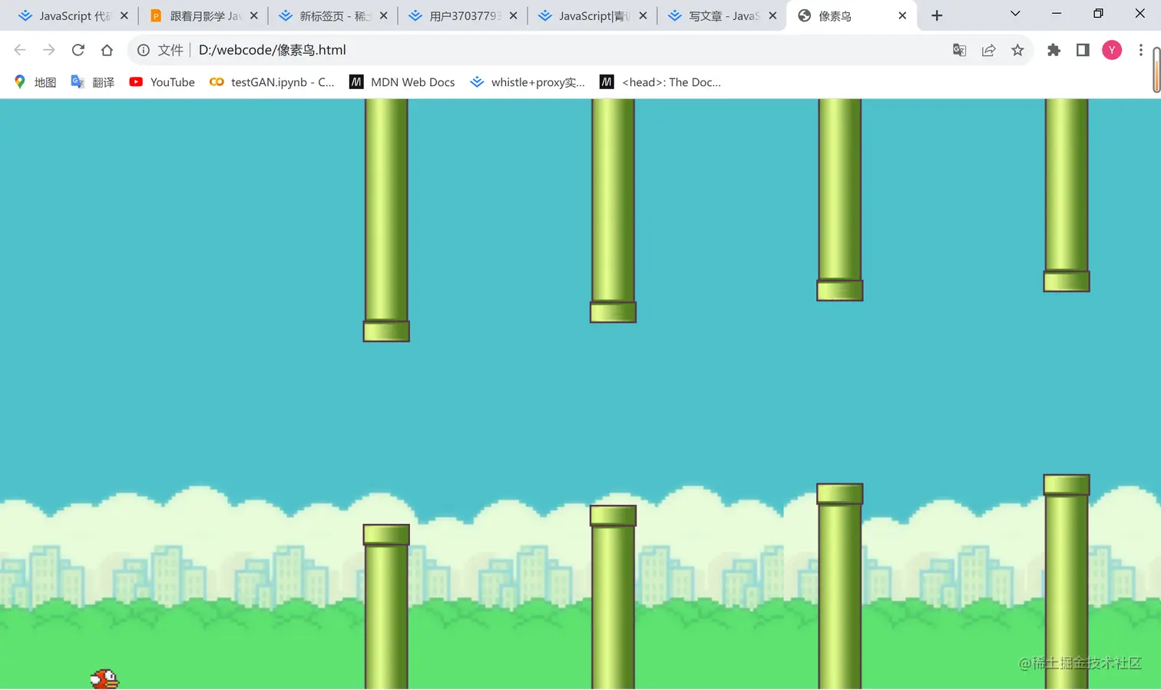
Task: Click the forward navigation arrow
Action: (49, 50)
